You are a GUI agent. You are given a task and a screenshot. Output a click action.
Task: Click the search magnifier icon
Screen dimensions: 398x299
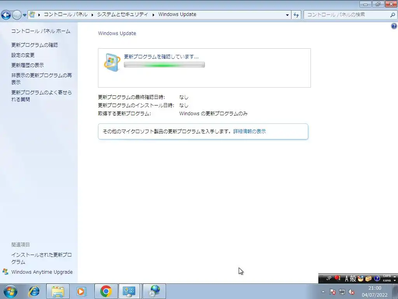(x=393, y=15)
